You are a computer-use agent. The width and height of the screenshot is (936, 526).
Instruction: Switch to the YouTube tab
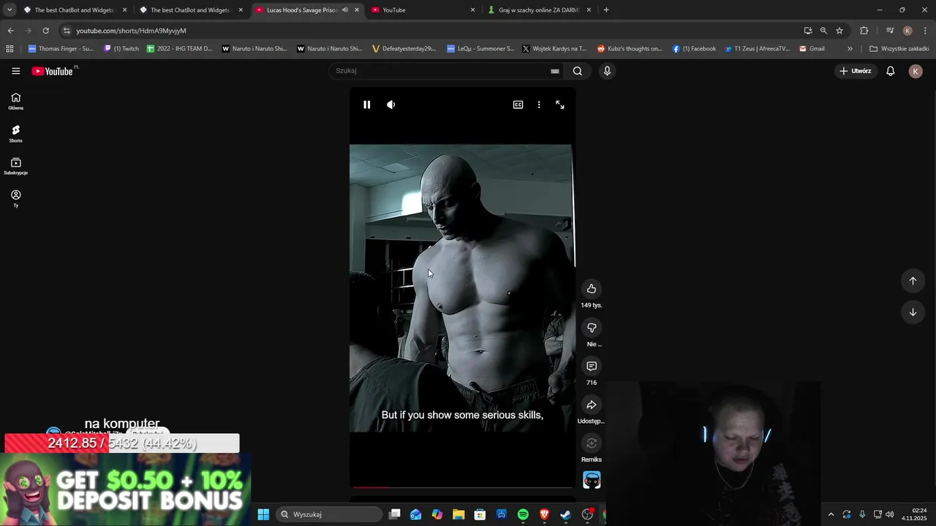coord(423,10)
